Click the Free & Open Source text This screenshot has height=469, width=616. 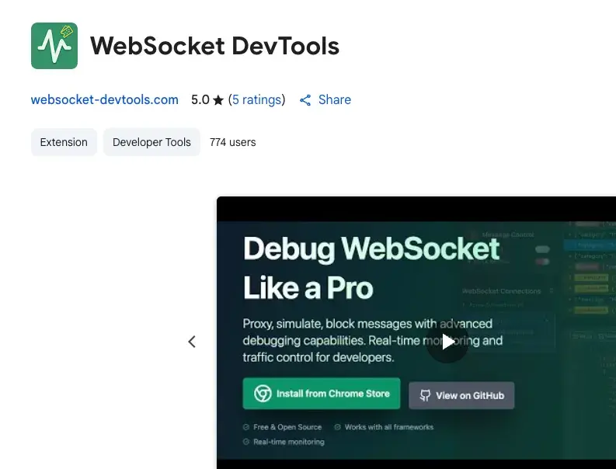click(x=287, y=427)
